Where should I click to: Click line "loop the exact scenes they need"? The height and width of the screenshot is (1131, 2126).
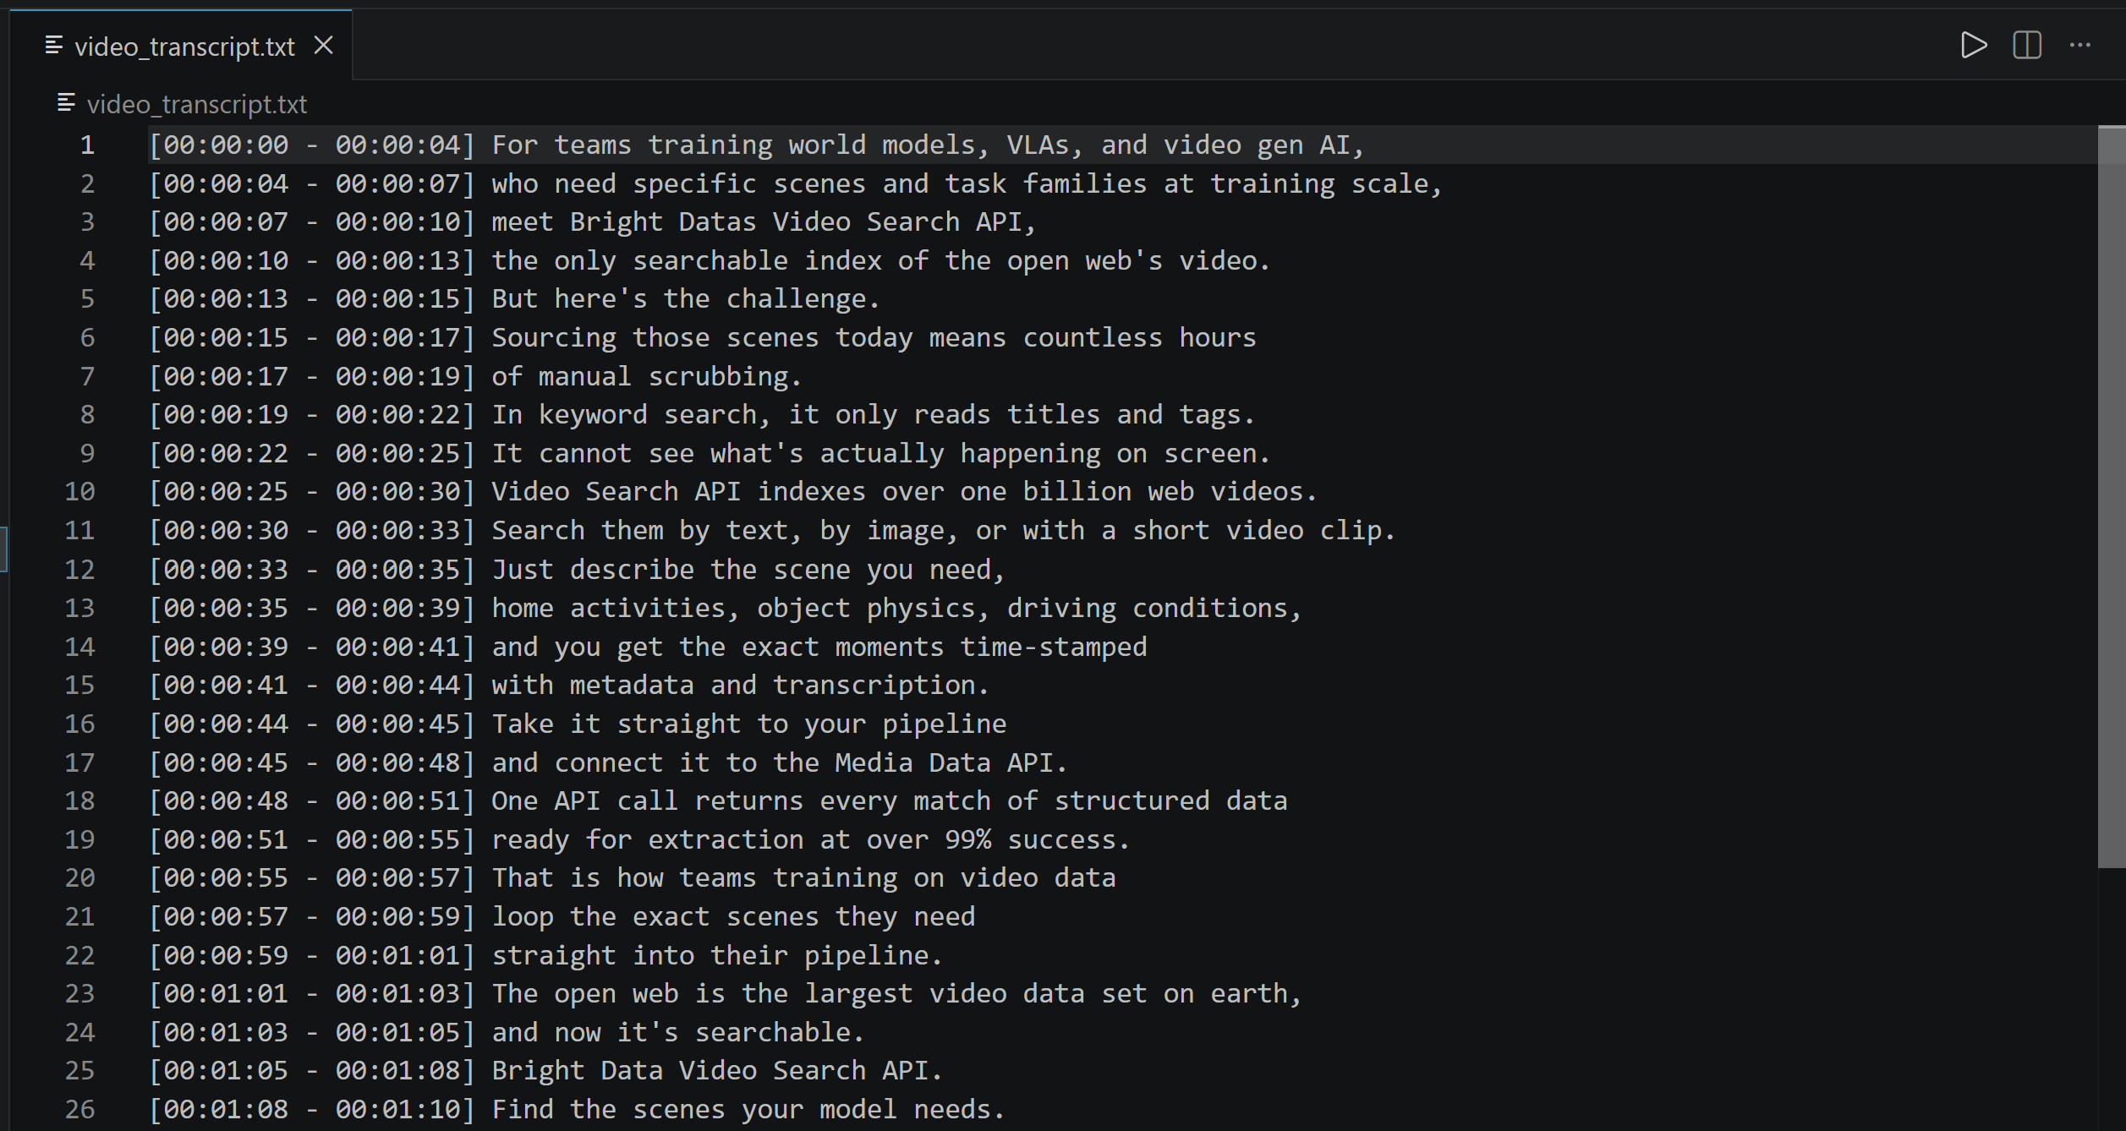click(733, 917)
